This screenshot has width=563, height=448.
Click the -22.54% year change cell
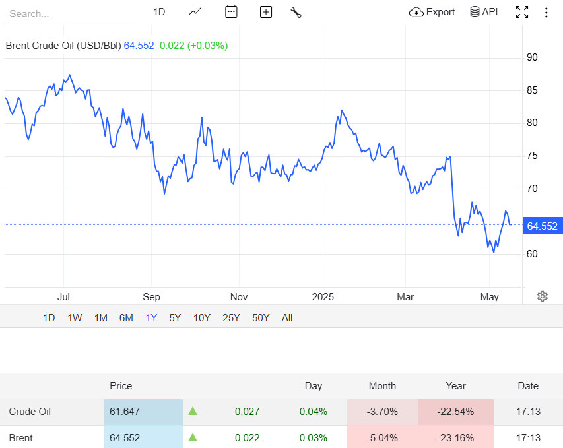coord(455,412)
